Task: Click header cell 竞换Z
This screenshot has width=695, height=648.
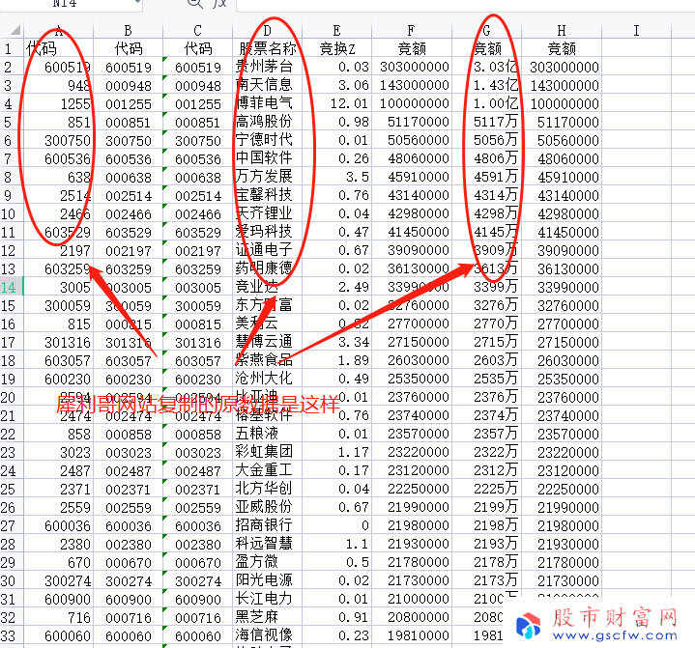Action: click(x=336, y=48)
